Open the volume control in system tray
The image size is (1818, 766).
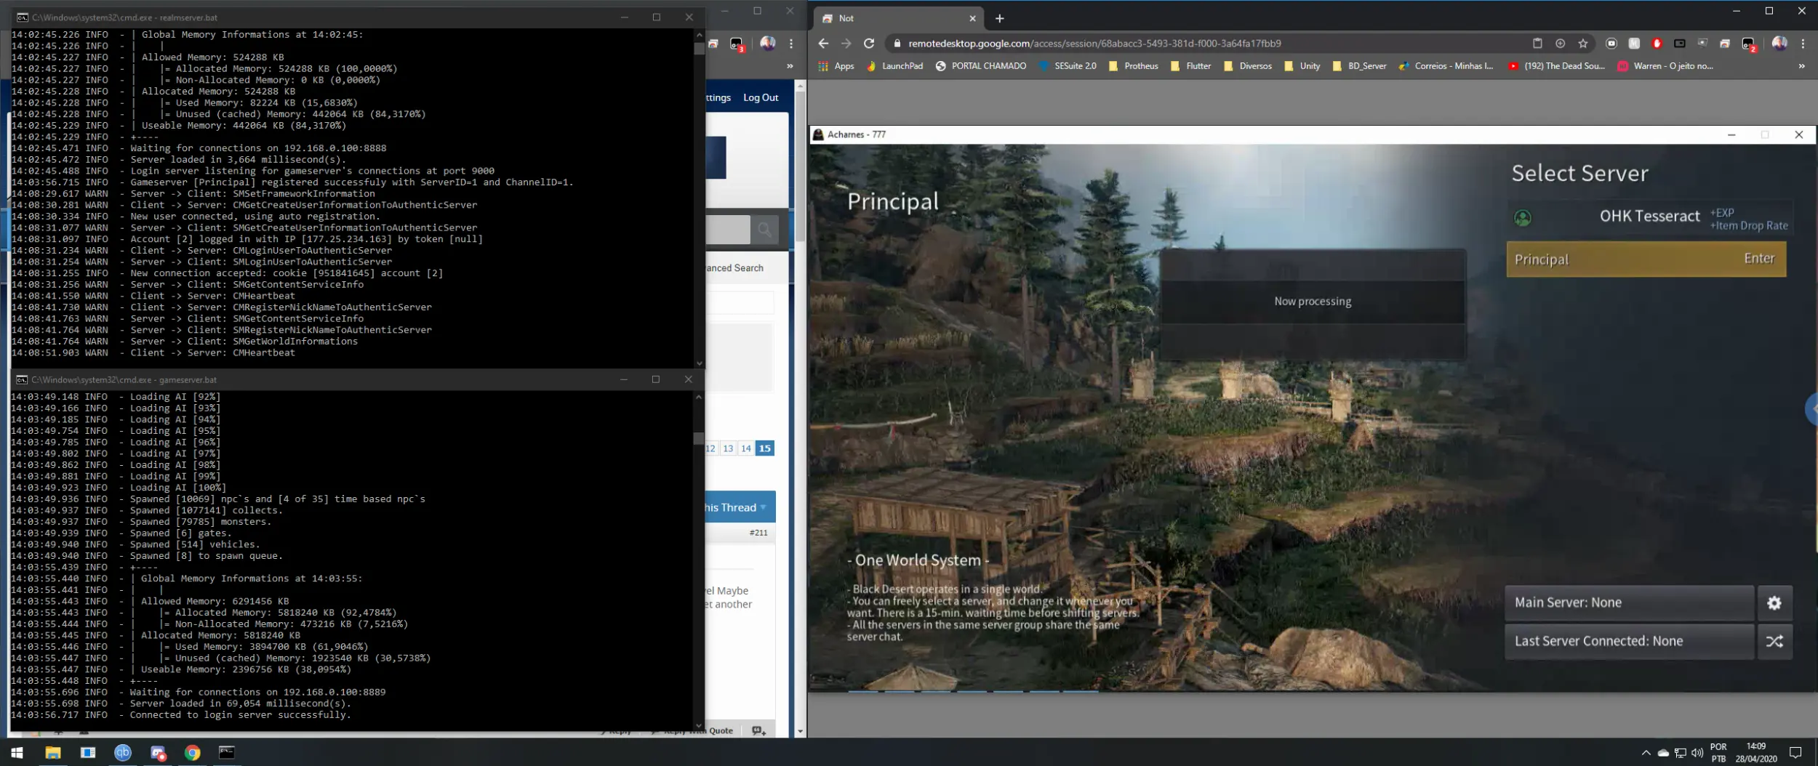[1697, 753]
